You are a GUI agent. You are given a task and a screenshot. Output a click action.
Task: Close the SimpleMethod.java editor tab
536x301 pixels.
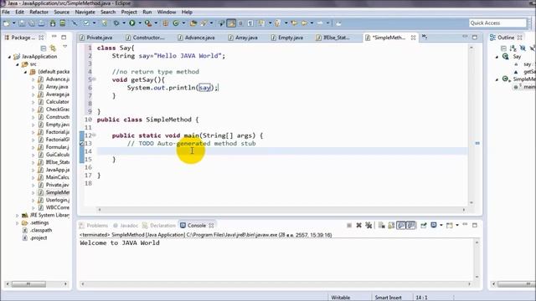coord(413,38)
